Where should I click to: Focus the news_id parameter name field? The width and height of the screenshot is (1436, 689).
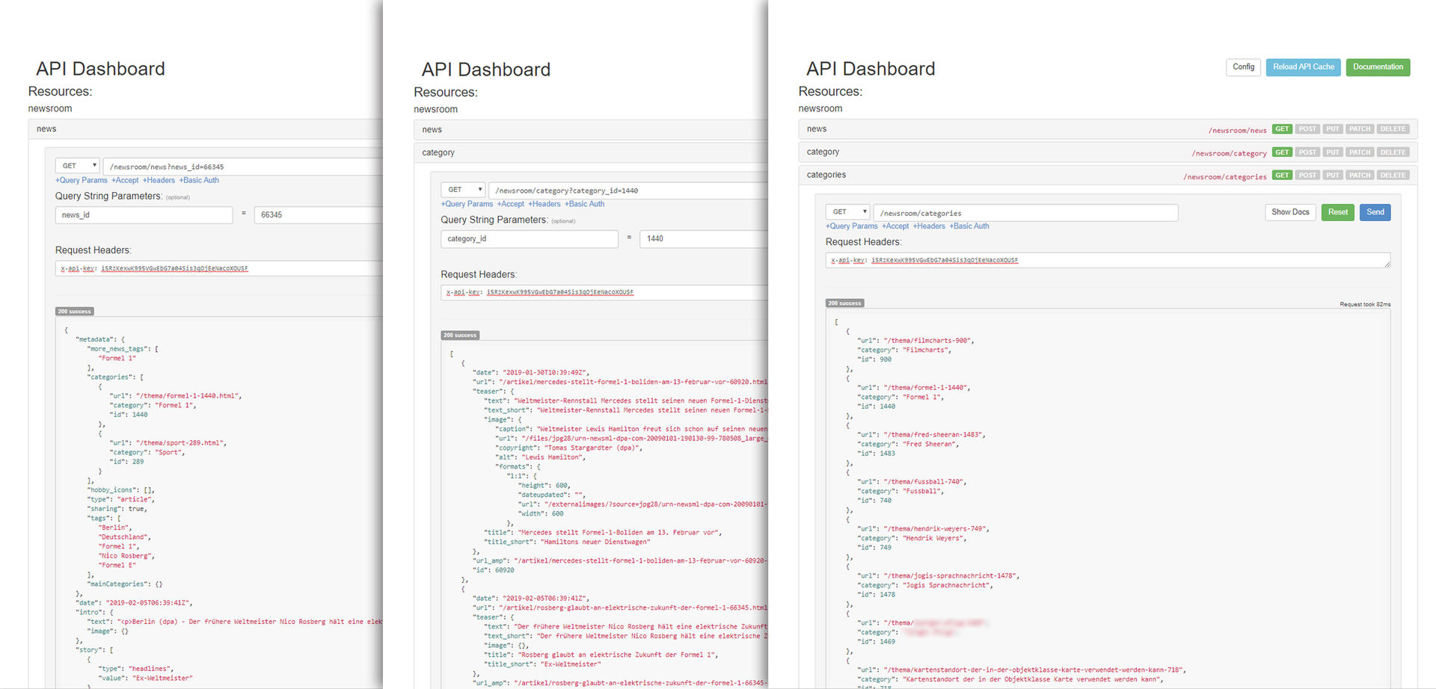coord(144,215)
